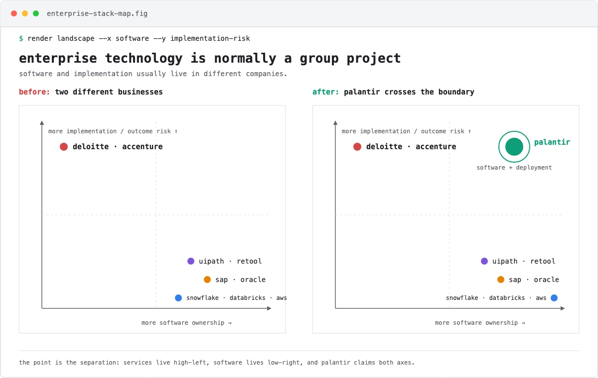The image size is (598, 378).
Task: Click the green maximize window button
Action: 36,13
